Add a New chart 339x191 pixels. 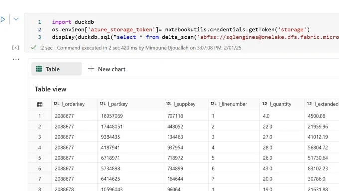(x=107, y=69)
